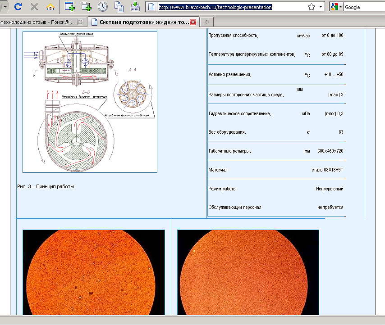Screen dimensions: 385x325
Task: Click the value не требуется
Action: click(x=330, y=208)
